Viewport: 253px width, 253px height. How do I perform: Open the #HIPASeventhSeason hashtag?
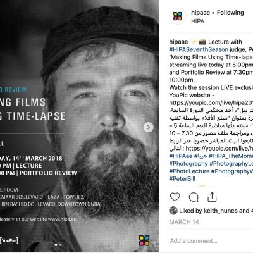pos(199,49)
